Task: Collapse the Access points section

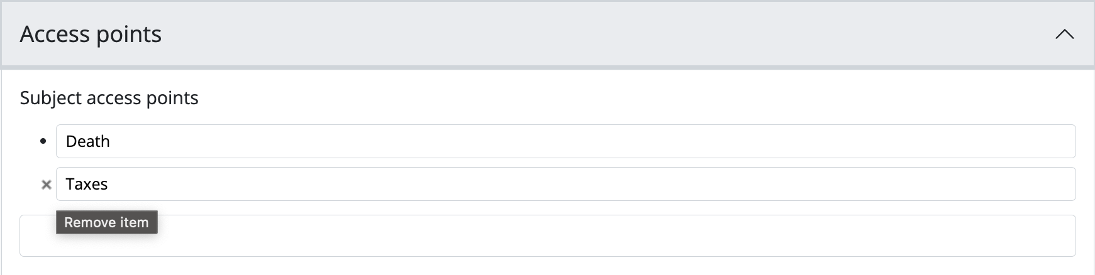Action: click(x=1064, y=35)
